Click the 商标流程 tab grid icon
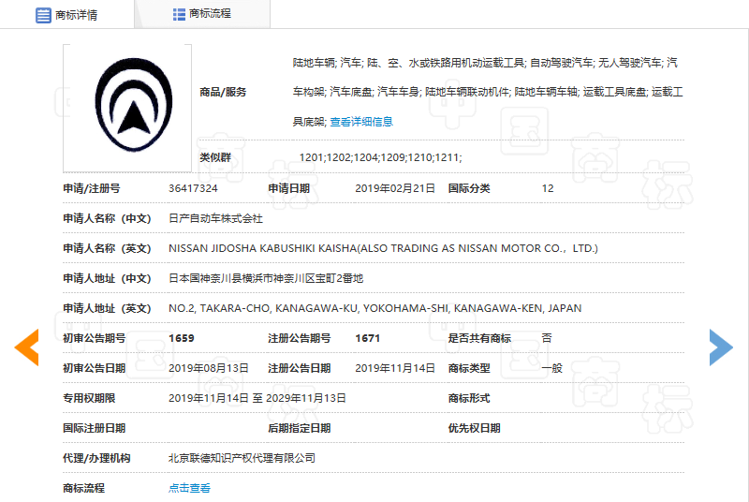The image size is (749, 502). coord(179,14)
